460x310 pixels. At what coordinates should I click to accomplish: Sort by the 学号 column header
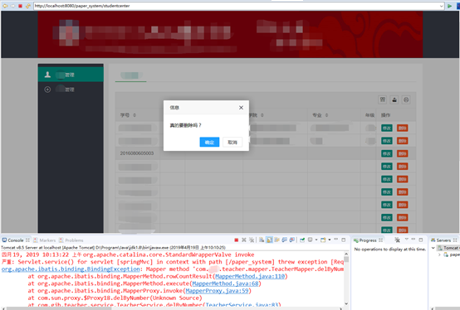pos(128,115)
